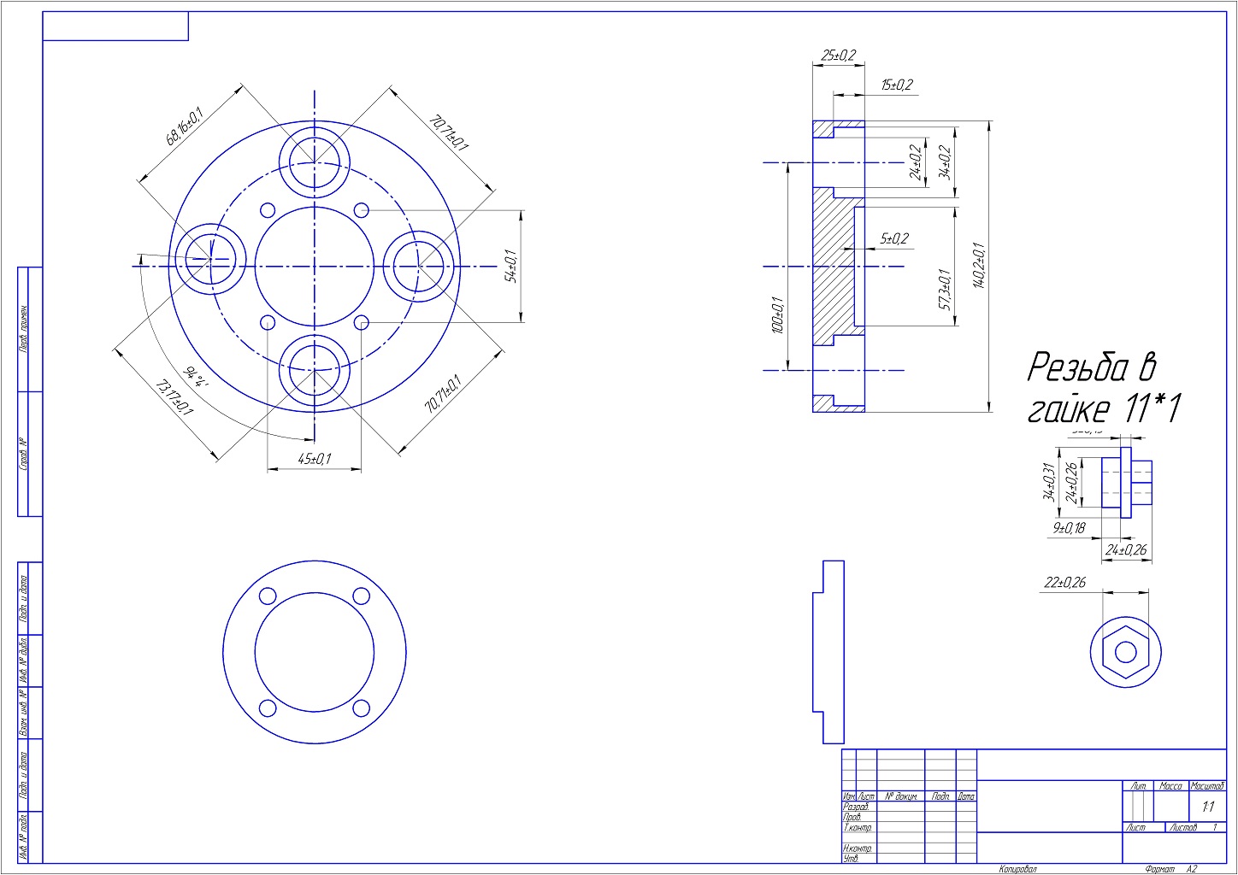
Task: Select the vertical 24±0,26 nut dimension
Action: coord(1070,482)
